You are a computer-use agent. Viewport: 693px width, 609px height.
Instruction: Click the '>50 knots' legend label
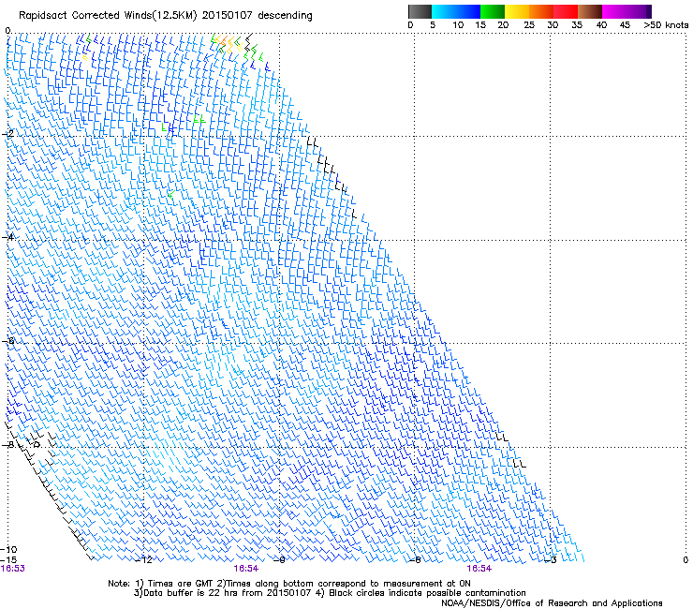[666, 25]
